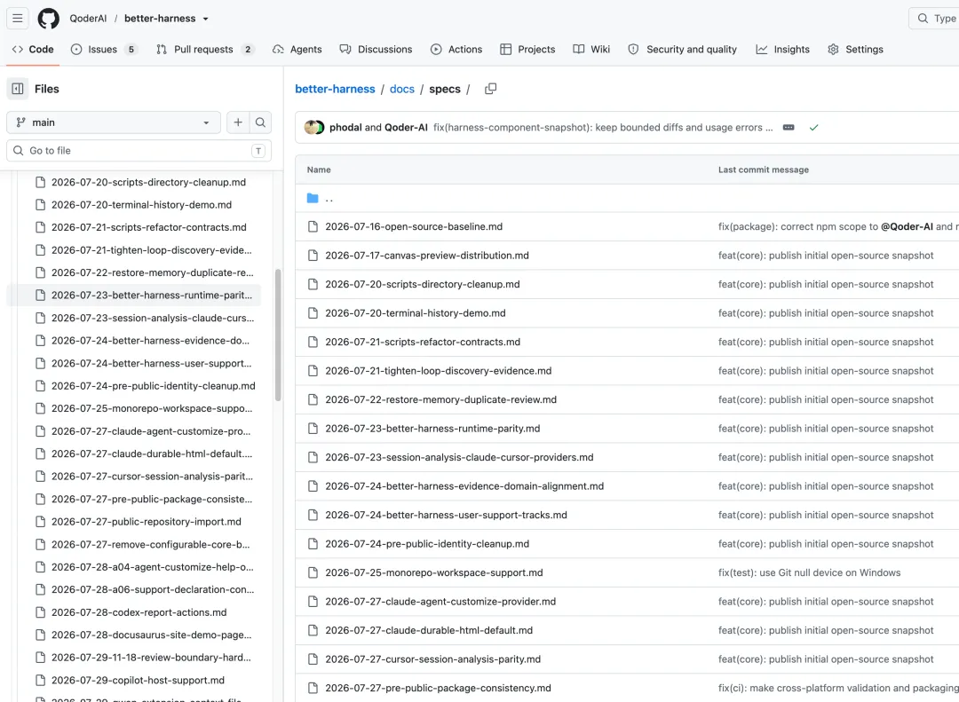The image size is (959, 702).
Task: Focus the Go to file input
Action: (x=139, y=151)
